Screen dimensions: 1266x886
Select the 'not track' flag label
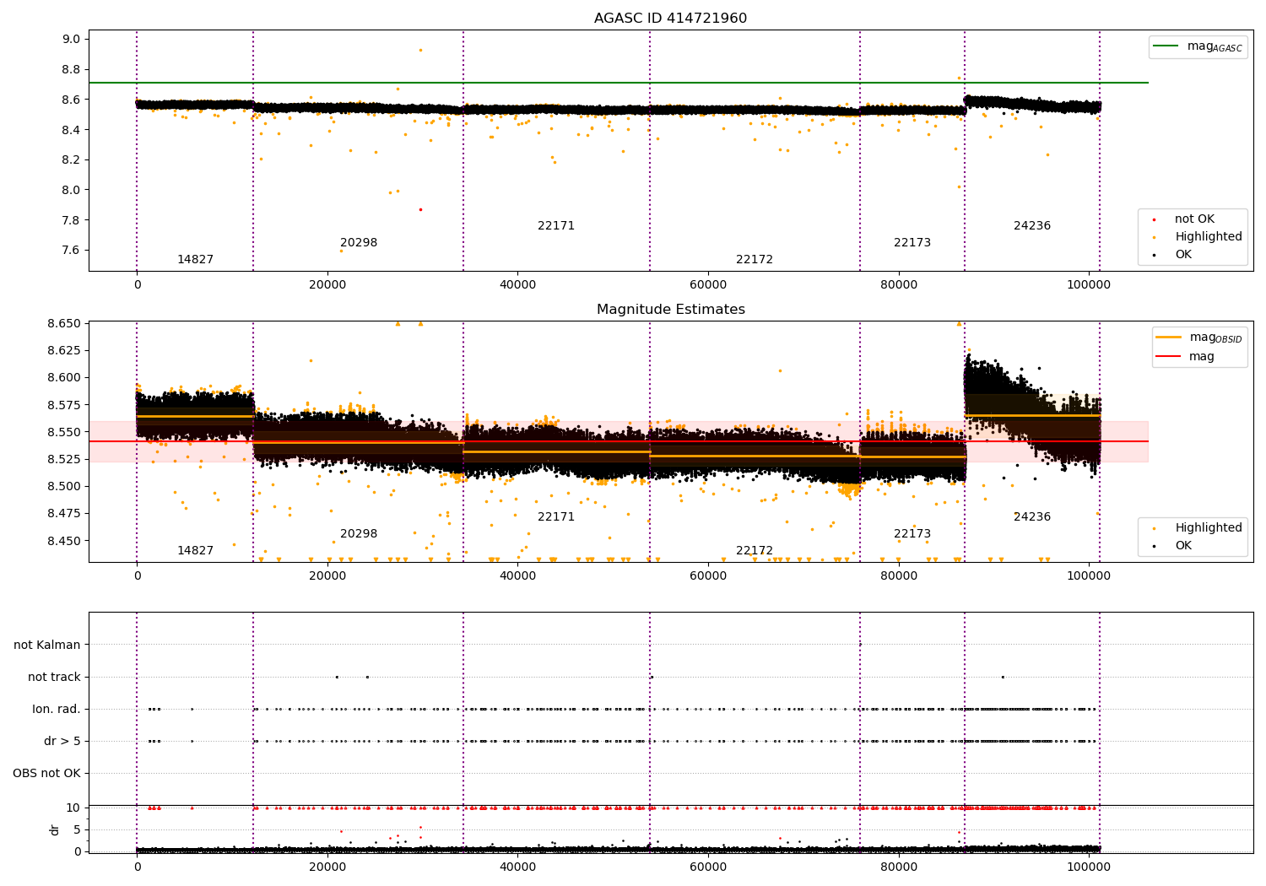click(54, 678)
